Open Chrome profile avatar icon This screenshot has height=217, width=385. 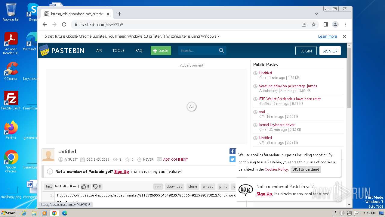click(x=335, y=24)
